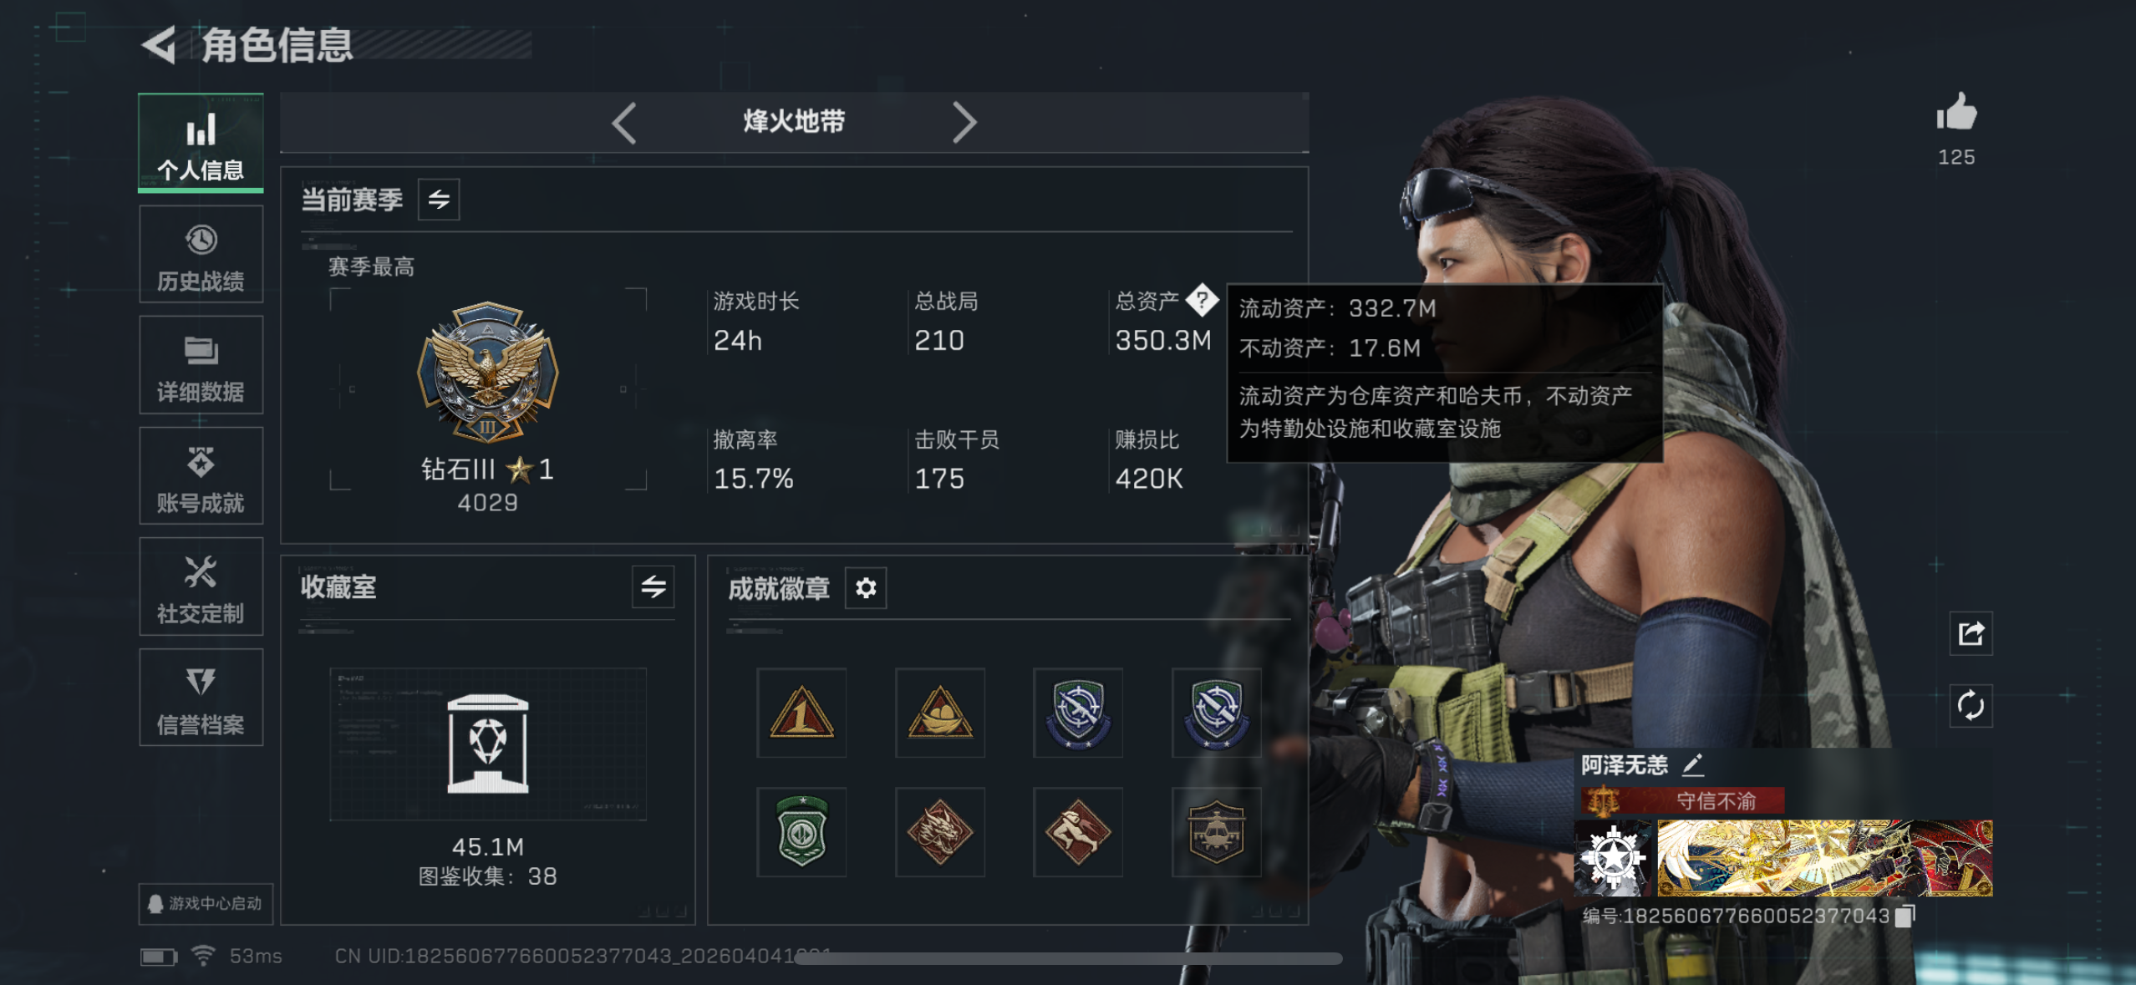The height and width of the screenshot is (985, 2136).
Task: Open the 信誉档案 section
Action: (x=201, y=698)
